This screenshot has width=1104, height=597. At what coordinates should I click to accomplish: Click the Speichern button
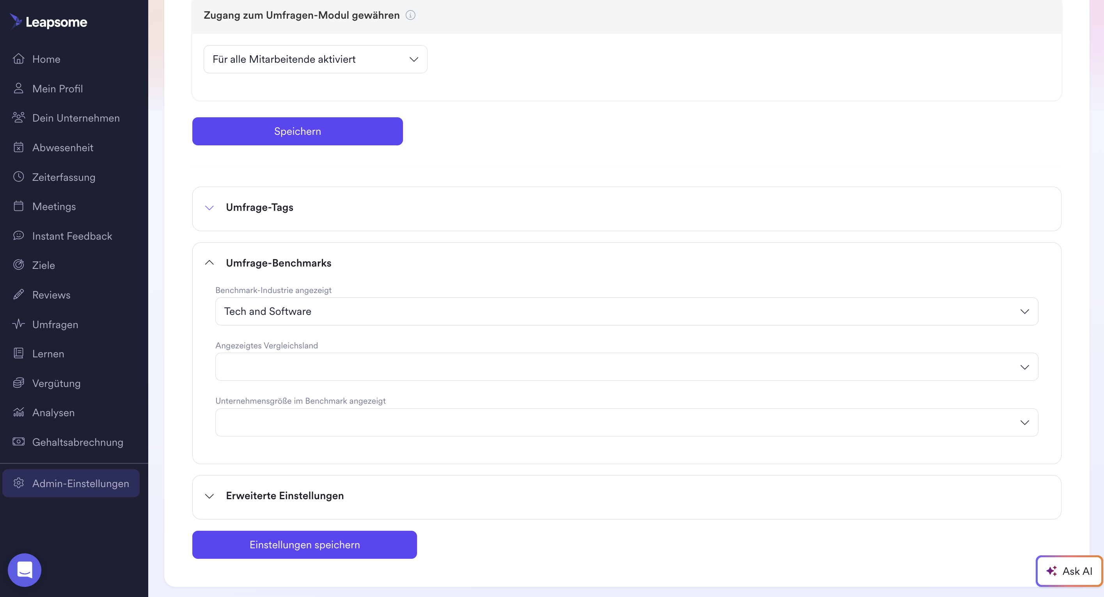point(297,131)
